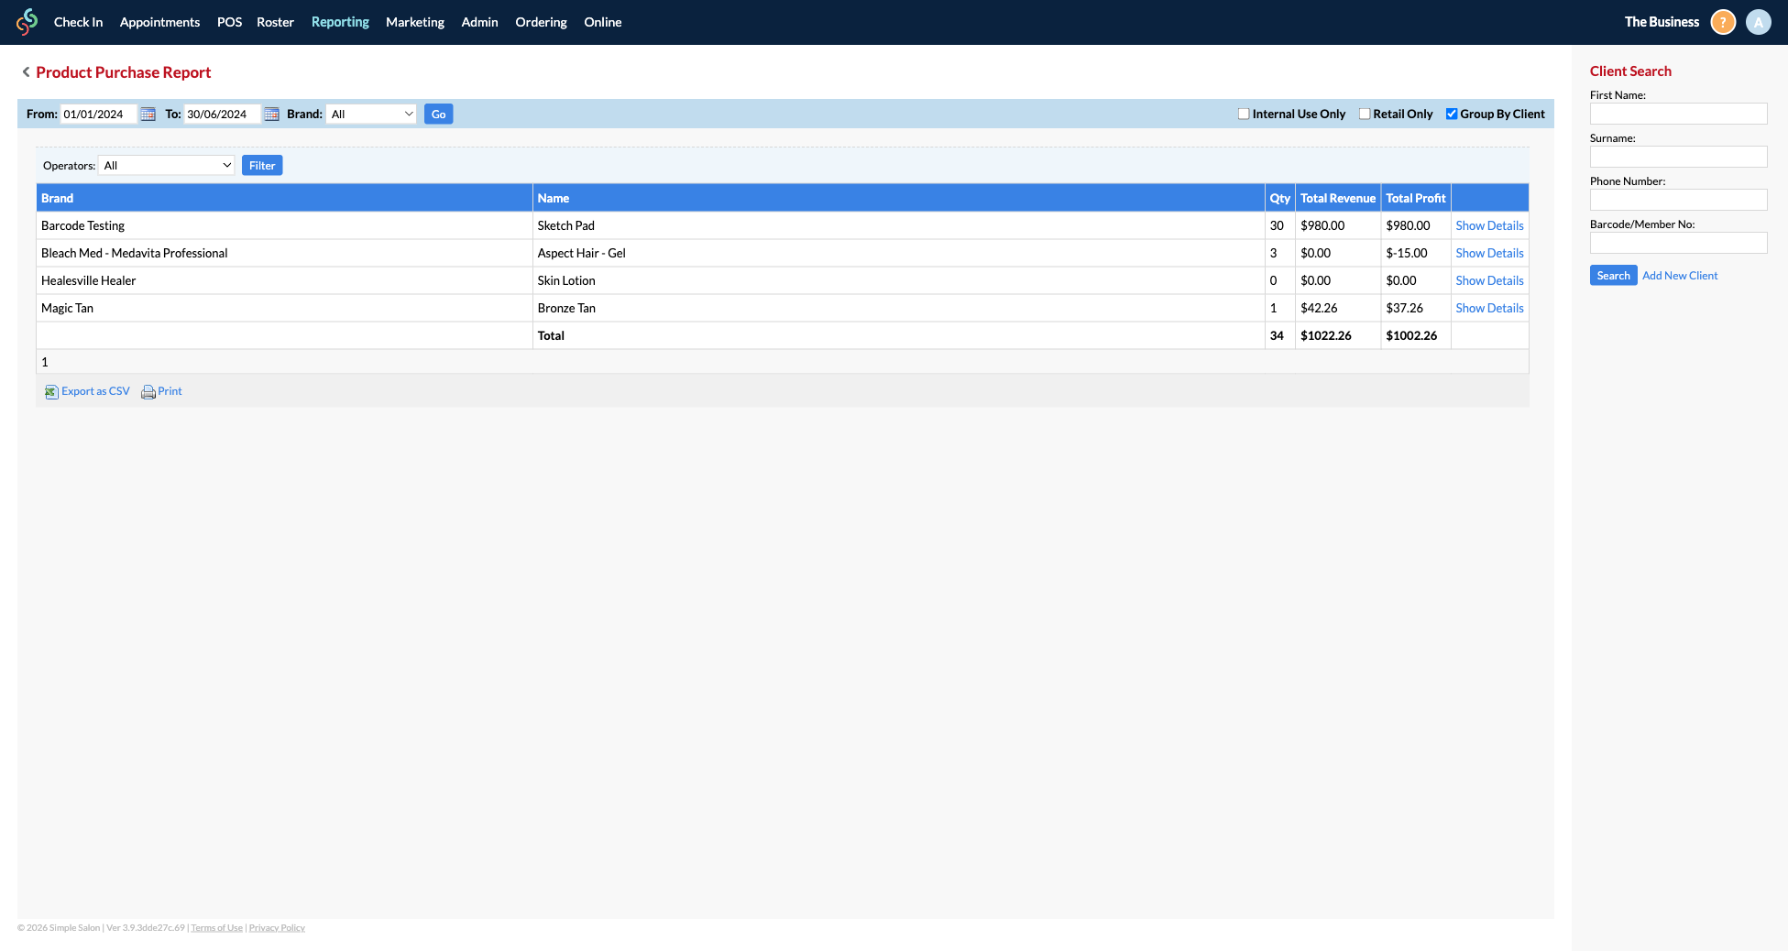Image resolution: width=1788 pixels, height=951 pixels.
Task: Open the Appointments menu
Action: coord(159,21)
